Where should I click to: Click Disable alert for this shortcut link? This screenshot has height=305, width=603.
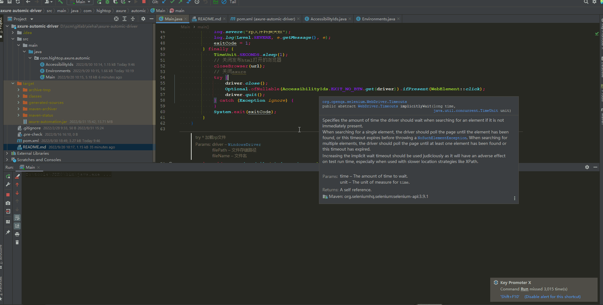pyautogui.click(x=552, y=297)
